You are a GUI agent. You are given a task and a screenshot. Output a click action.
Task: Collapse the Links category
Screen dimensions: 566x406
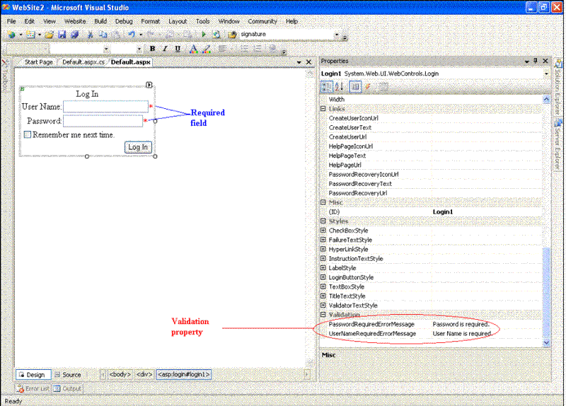click(323, 109)
